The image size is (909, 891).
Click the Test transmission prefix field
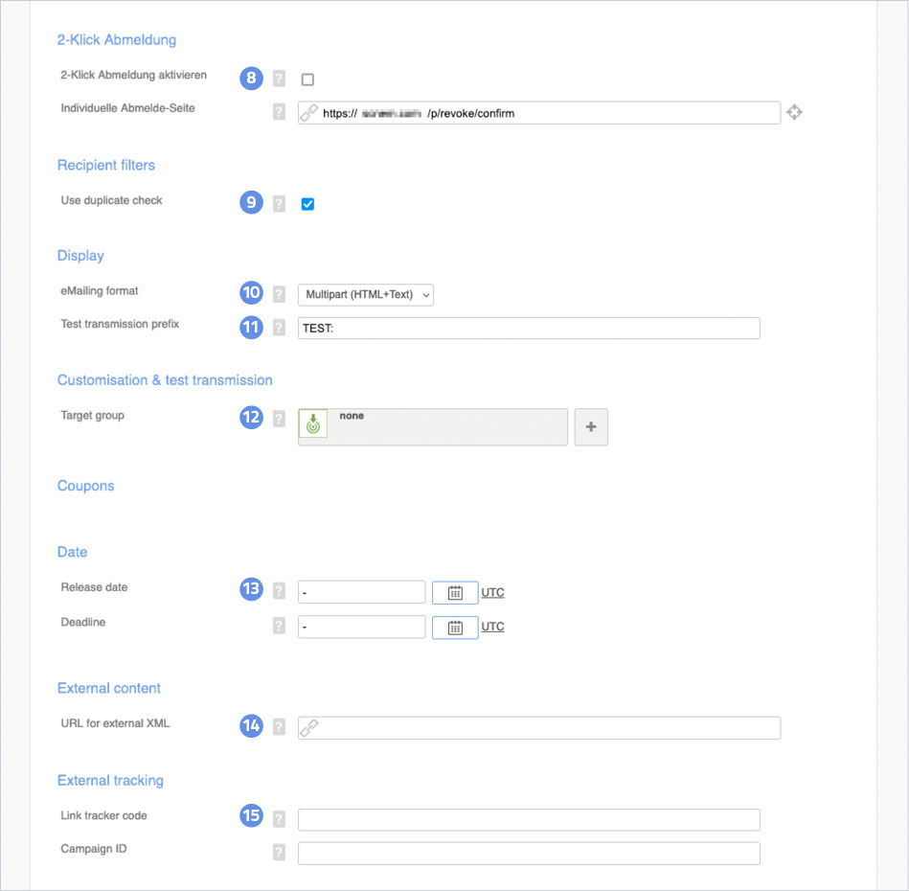click(x=529, y=328)
